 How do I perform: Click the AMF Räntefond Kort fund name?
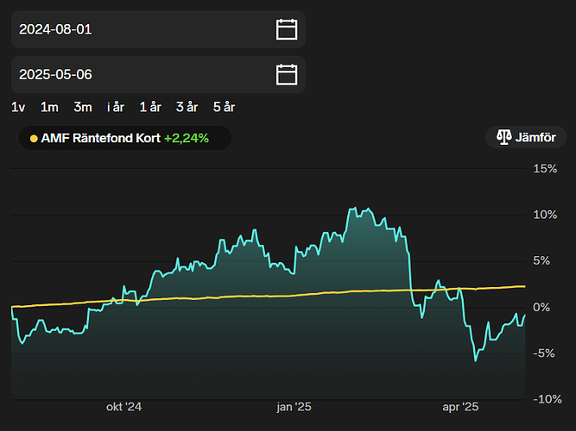pos(100,137)
